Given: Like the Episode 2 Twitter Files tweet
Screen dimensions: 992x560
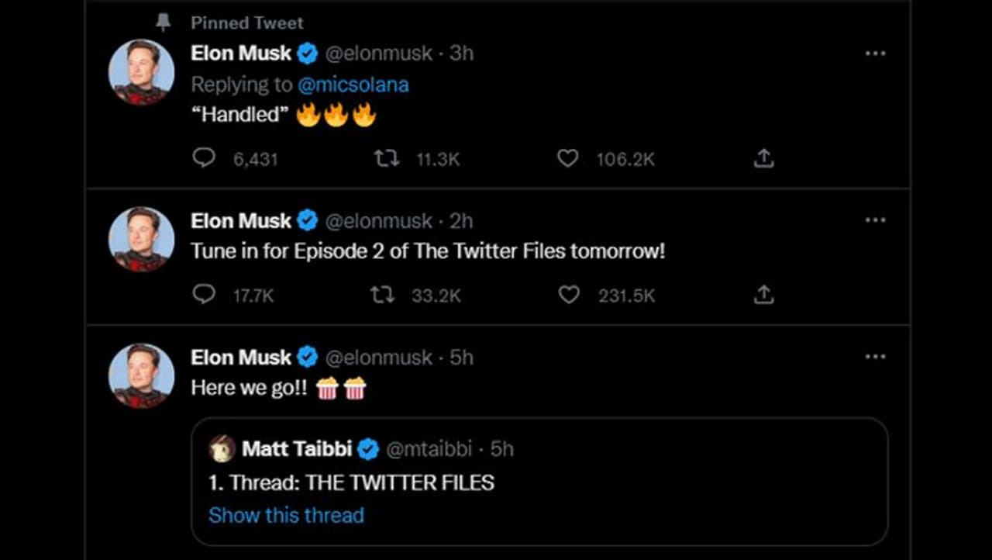Looking at the screenshot, I should point(569,295).
